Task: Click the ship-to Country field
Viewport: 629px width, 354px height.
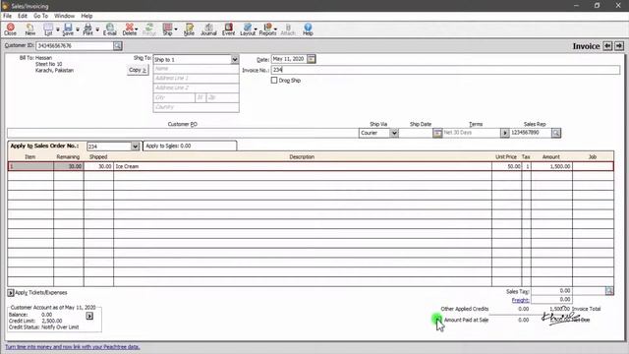Action: click(x=196, y=107)
